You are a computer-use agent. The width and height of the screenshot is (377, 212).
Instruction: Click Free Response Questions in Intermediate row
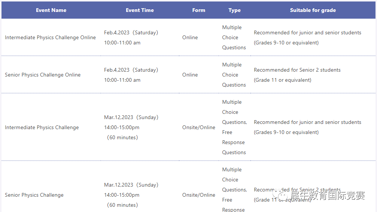point(234,142)
